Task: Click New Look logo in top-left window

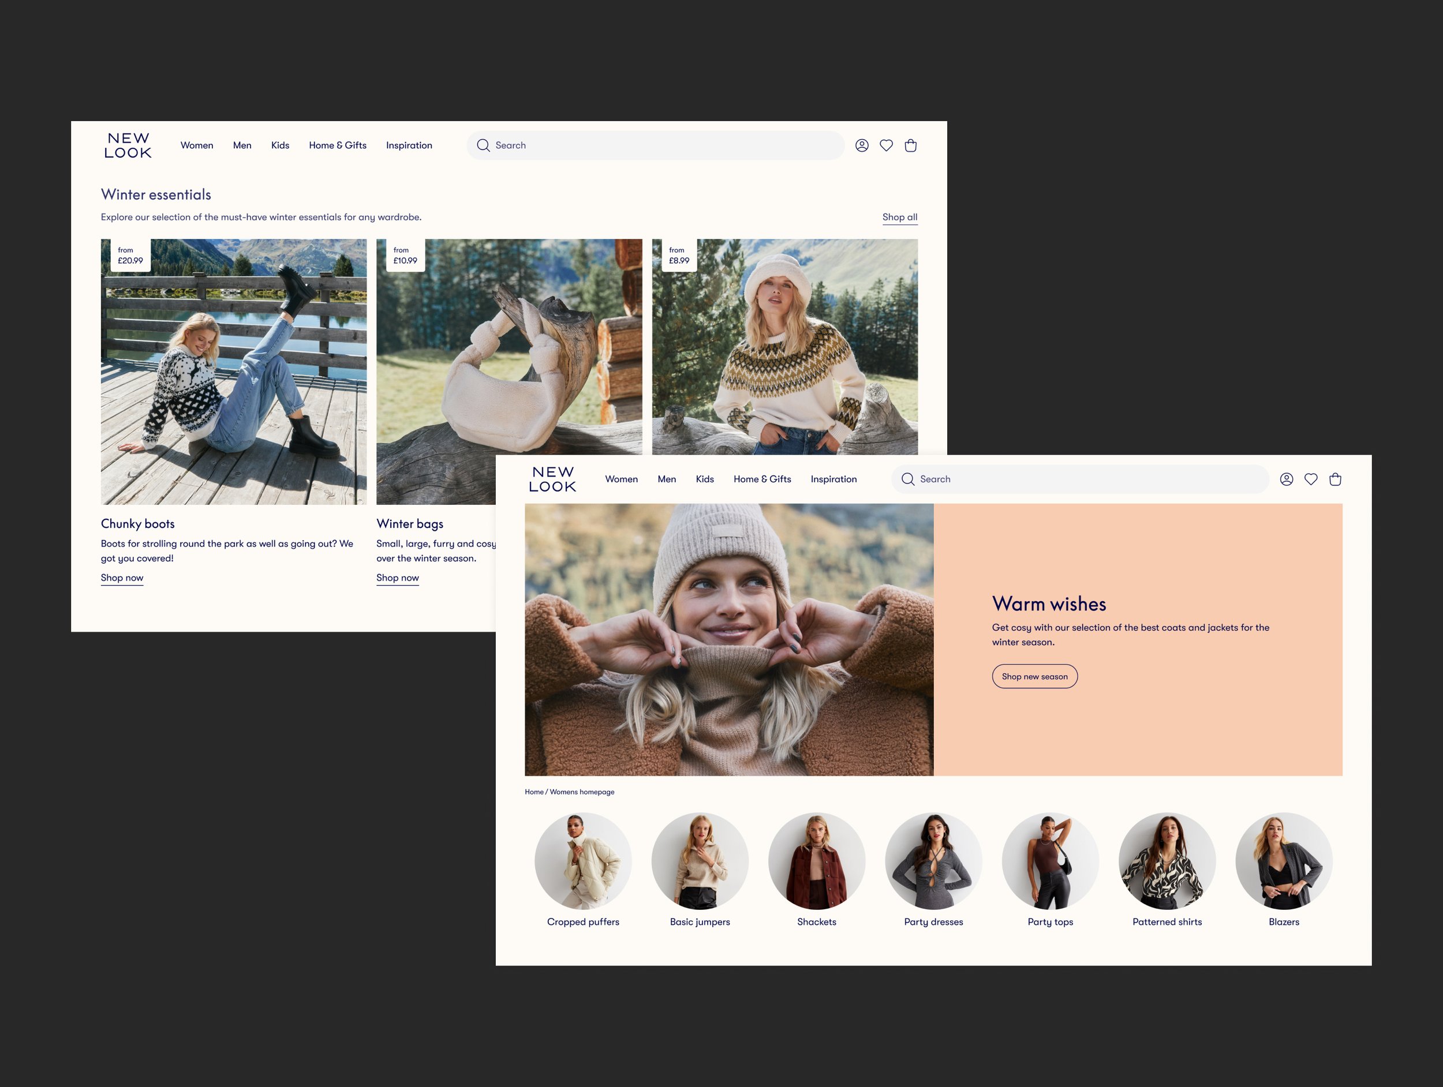Action: click(128, 145)
